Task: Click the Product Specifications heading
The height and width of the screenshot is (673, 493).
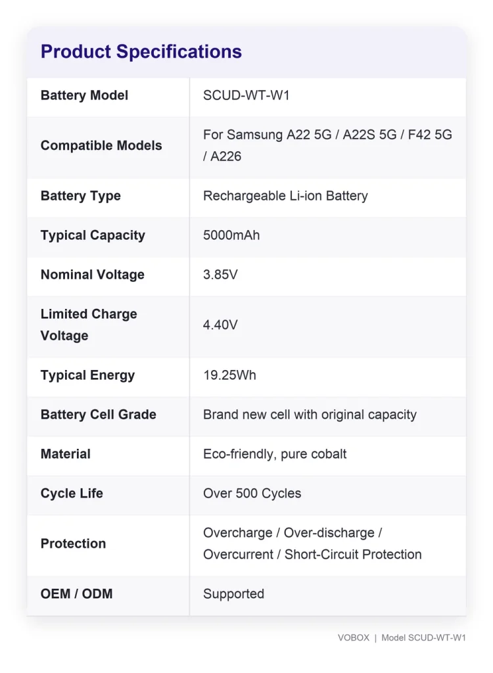Action: [x=141, y=51]
